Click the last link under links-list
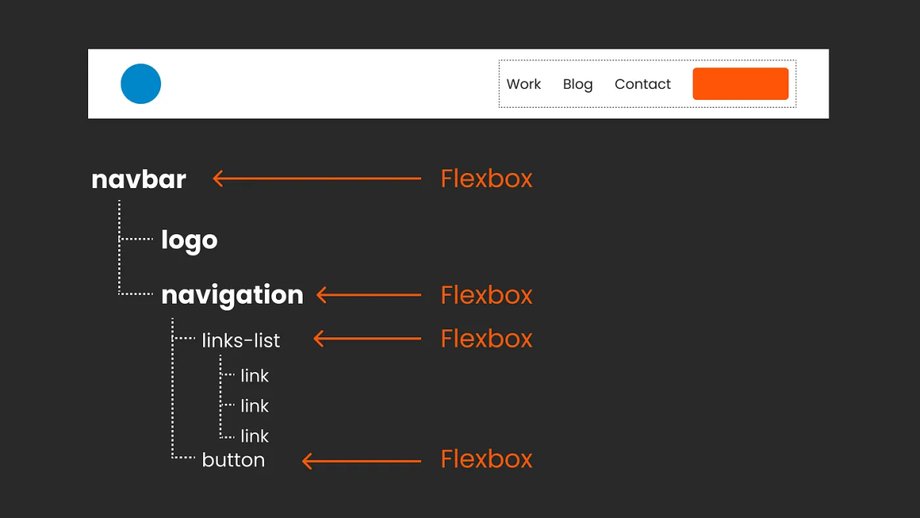 tap(255, 436)
